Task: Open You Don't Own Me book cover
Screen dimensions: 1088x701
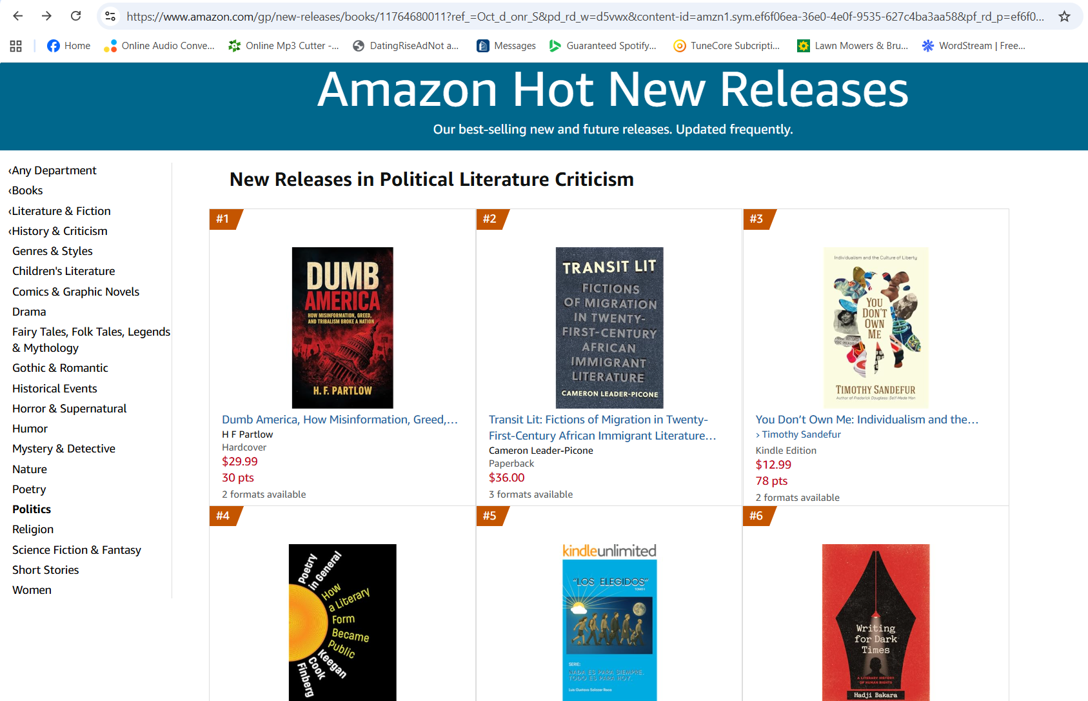Action: 876,327
